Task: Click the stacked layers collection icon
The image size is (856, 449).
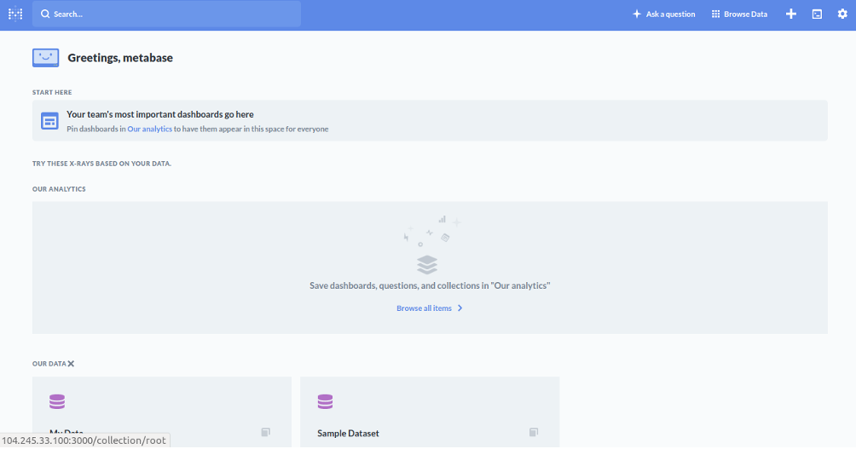Action: pyautogui.click(x=427, y=265)
